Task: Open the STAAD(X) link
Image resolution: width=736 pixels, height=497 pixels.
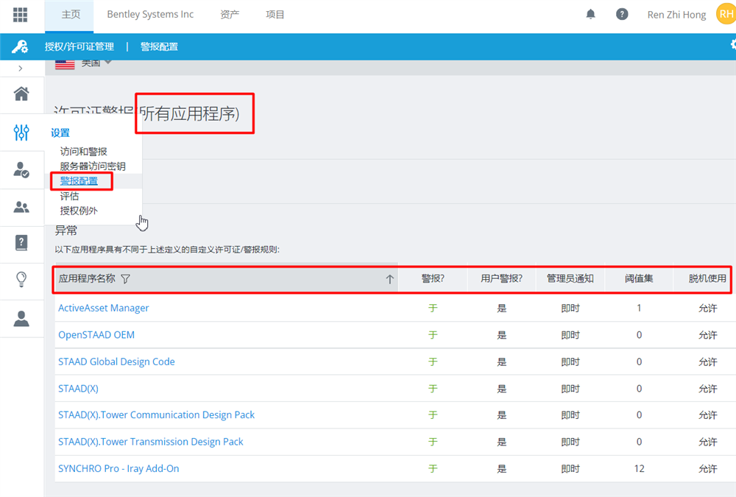Action: coord(79,389)
